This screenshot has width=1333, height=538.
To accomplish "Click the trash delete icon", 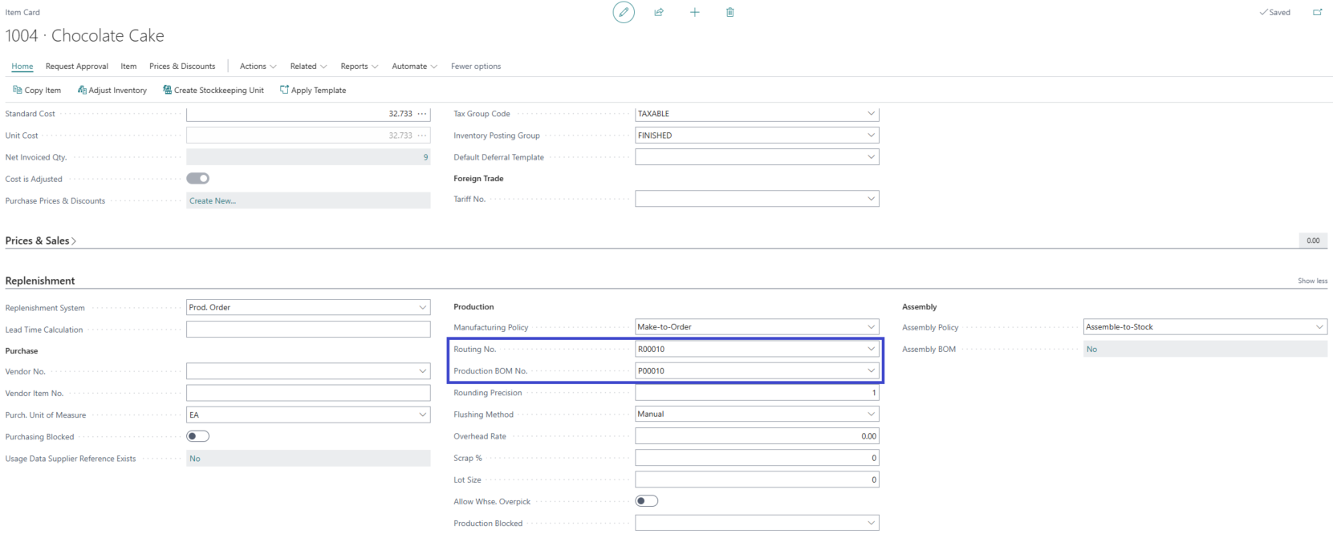I will [730, 12].
